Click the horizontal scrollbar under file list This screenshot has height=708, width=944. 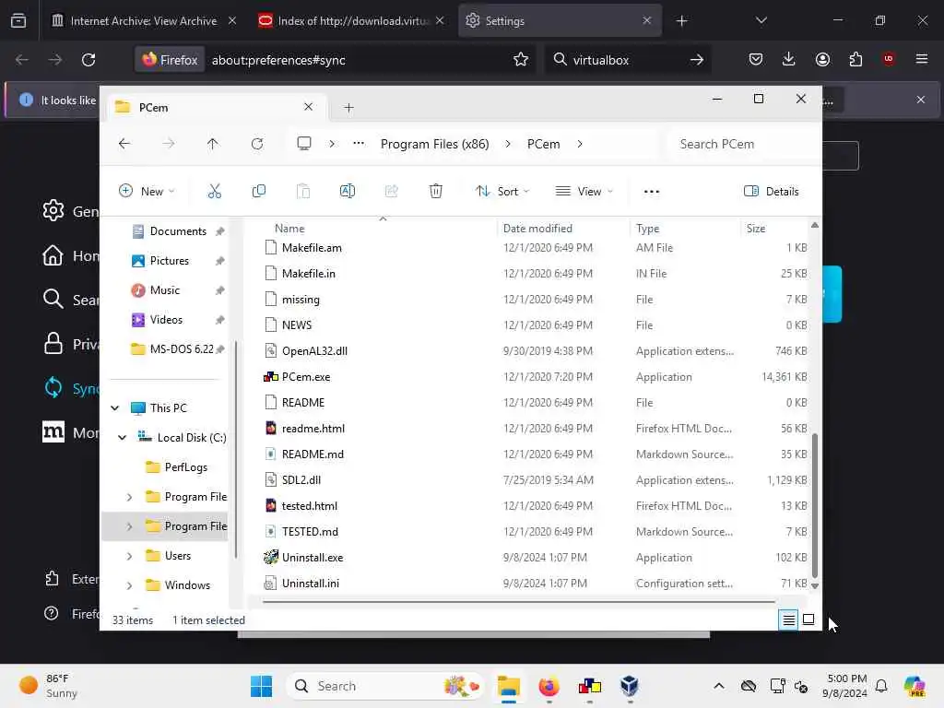[518, 601]
